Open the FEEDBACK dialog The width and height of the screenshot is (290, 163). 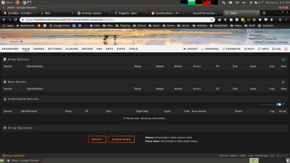(x=231, y=49)
